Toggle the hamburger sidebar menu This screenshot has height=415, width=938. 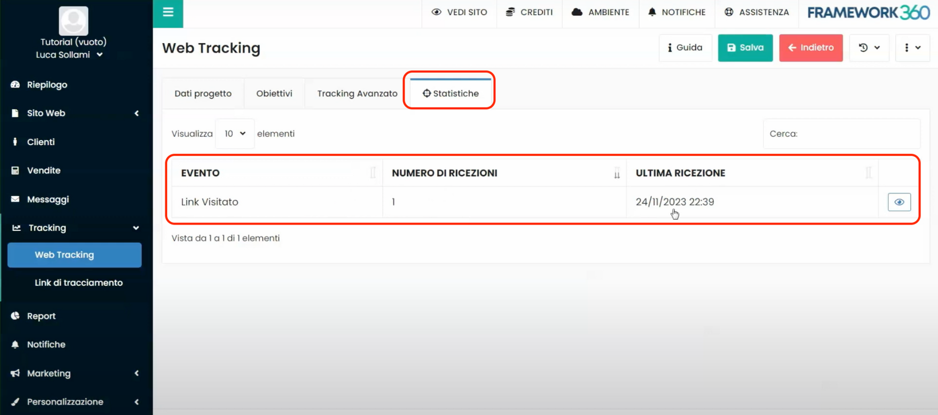pos(168,12)
